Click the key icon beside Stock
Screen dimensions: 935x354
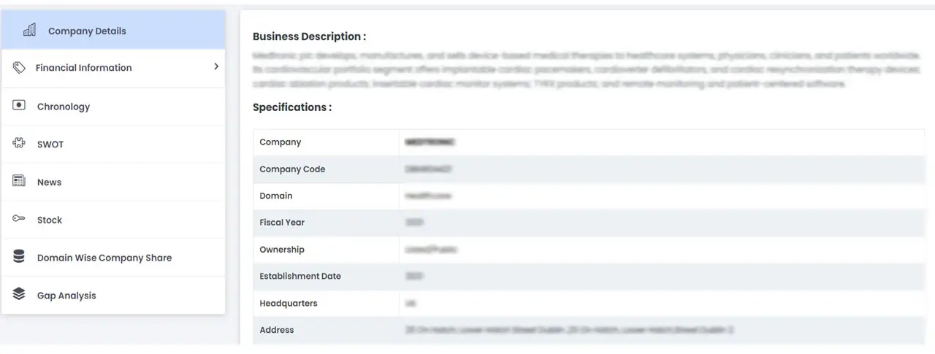(x=19, y=220)
